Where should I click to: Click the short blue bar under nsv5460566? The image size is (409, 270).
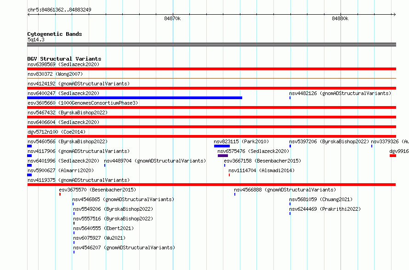coord(29,146)
